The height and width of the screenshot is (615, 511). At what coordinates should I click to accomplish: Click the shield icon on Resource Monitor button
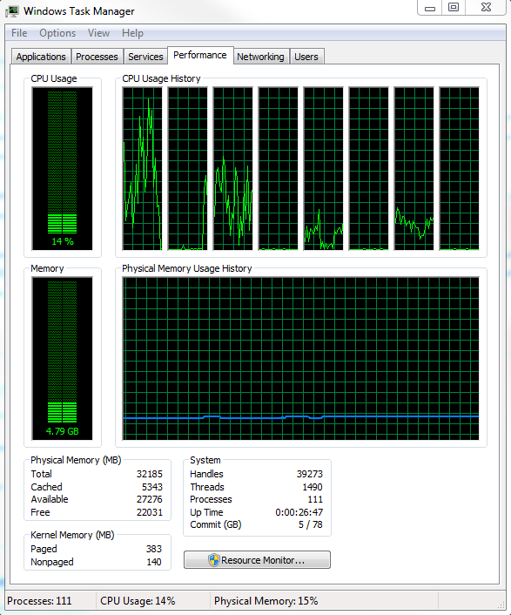coord(214,560)
